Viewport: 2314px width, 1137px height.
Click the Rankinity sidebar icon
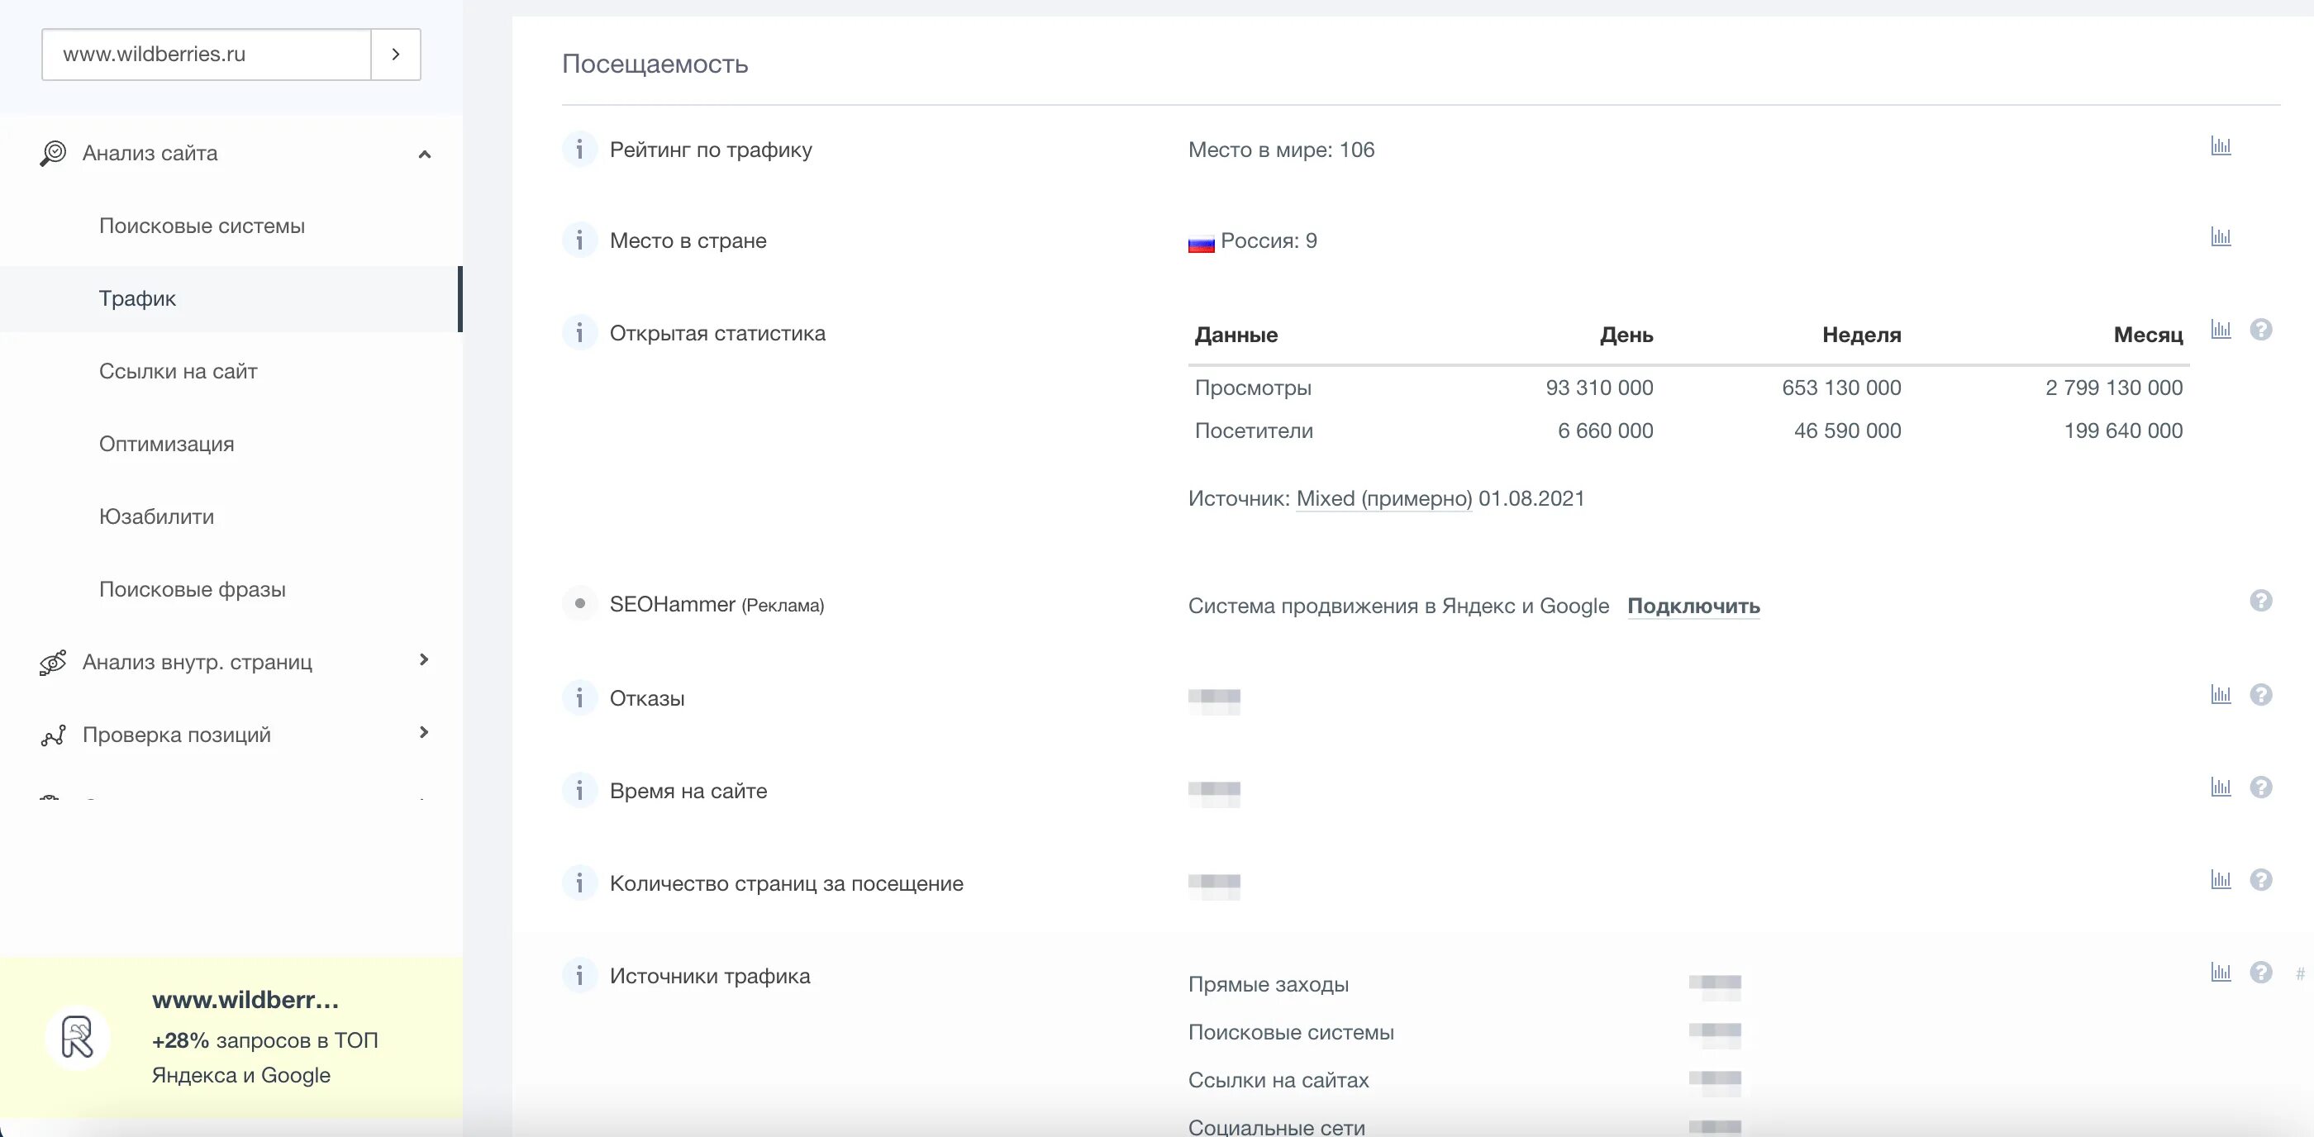tap(77, 1038)
